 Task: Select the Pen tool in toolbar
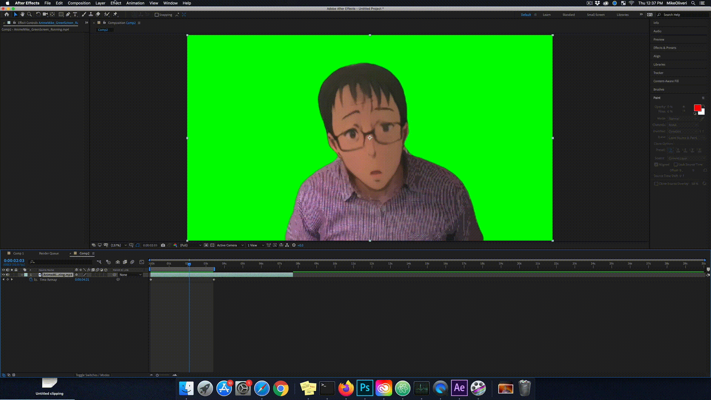68,14
